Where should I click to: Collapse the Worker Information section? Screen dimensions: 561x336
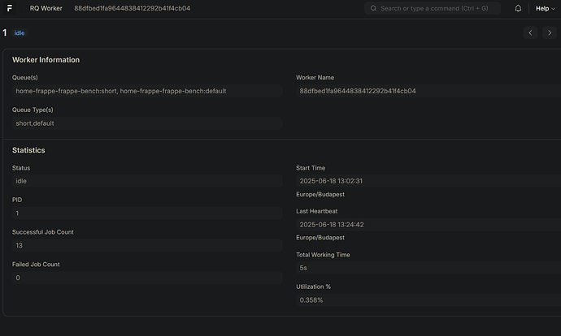[x=46, y=60]
